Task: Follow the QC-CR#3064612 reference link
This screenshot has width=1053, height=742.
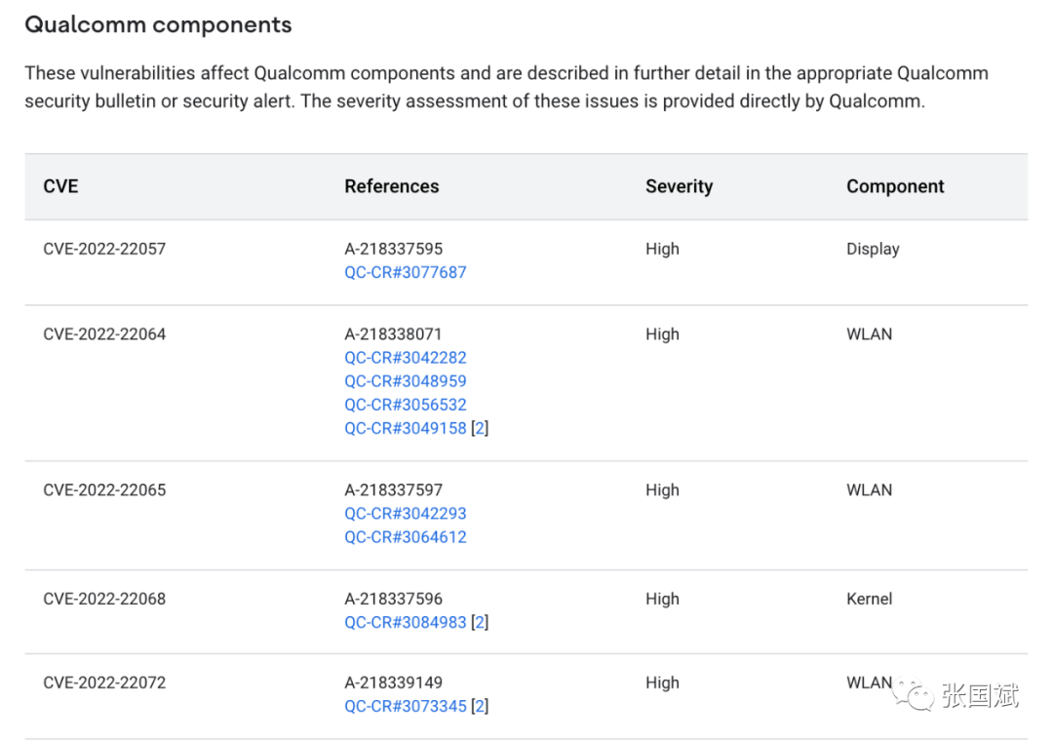Action: (406, 537)
